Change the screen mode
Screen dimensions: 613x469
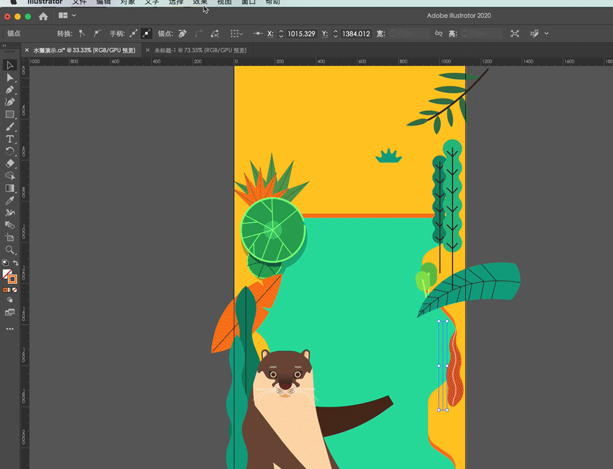[10, 312]
